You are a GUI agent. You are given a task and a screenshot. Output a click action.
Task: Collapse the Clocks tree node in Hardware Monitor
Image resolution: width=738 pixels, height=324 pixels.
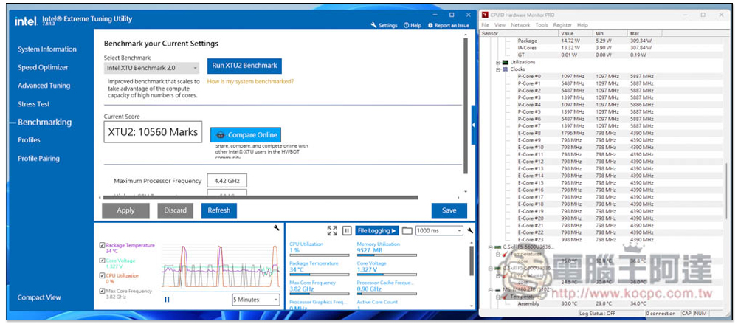(498, 69)
